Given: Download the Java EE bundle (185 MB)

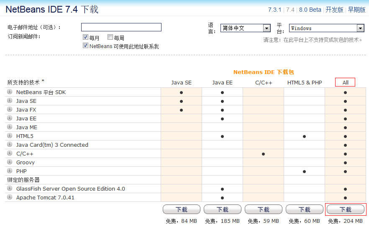Looking at the screenshot, I should point(223,209).
